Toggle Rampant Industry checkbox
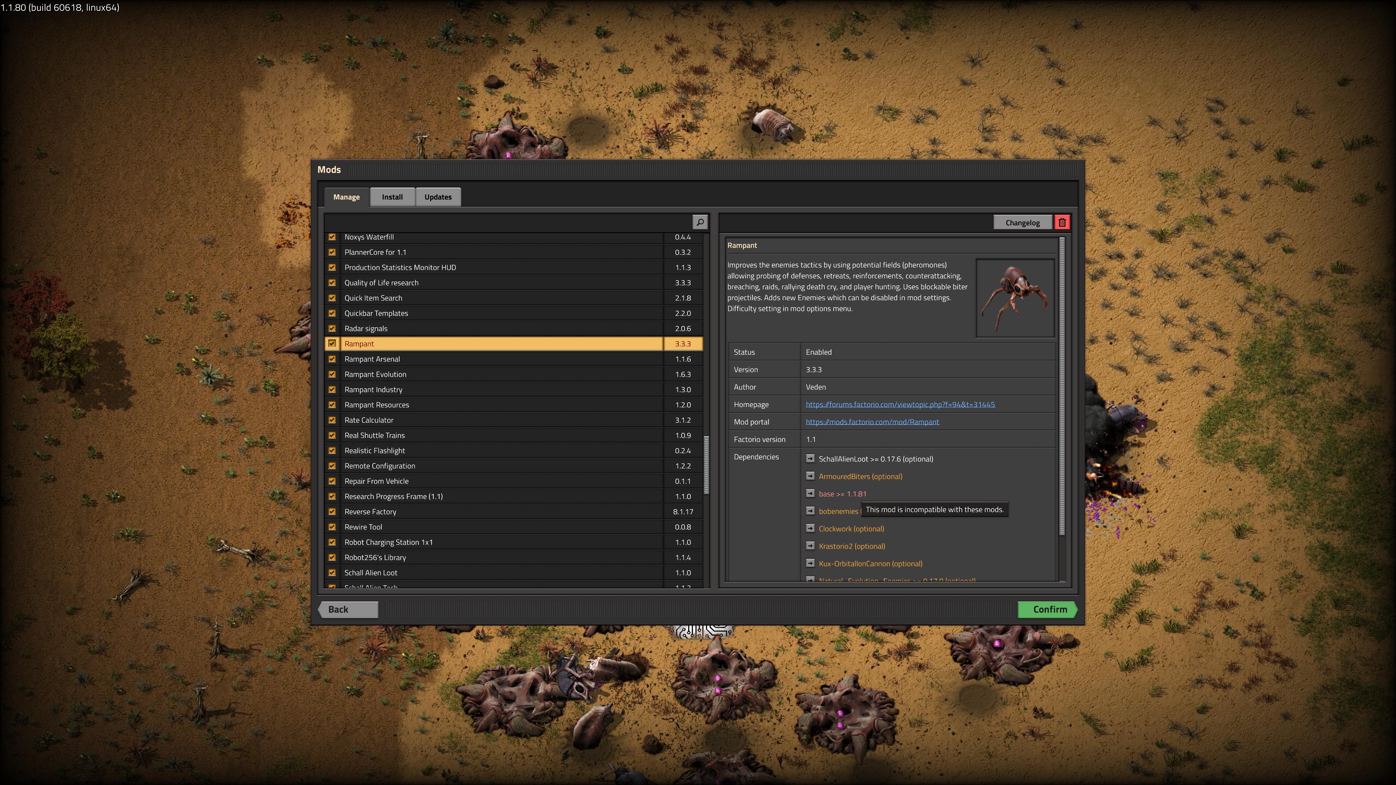 332,389
